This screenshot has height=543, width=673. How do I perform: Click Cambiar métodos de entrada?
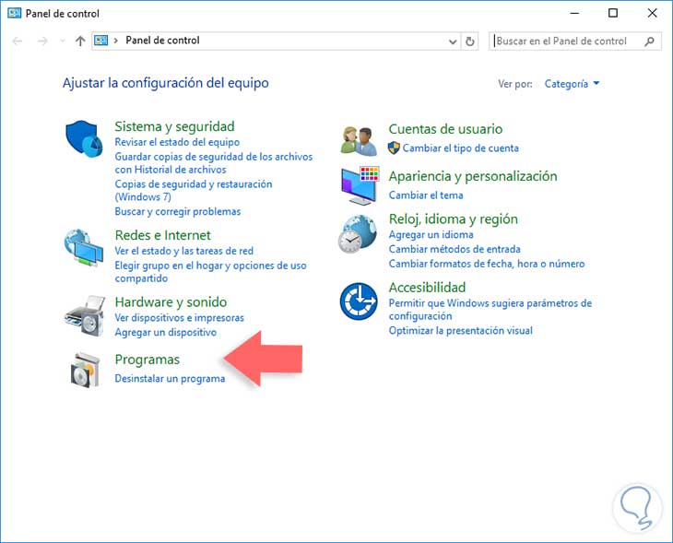point(455,250)
